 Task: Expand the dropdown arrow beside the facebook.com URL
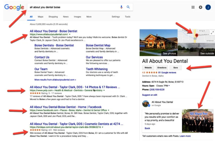click(x=109, y=110)
